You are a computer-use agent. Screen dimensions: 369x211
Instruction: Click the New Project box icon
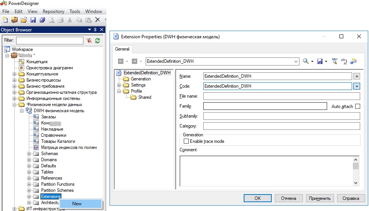[14, 20]
